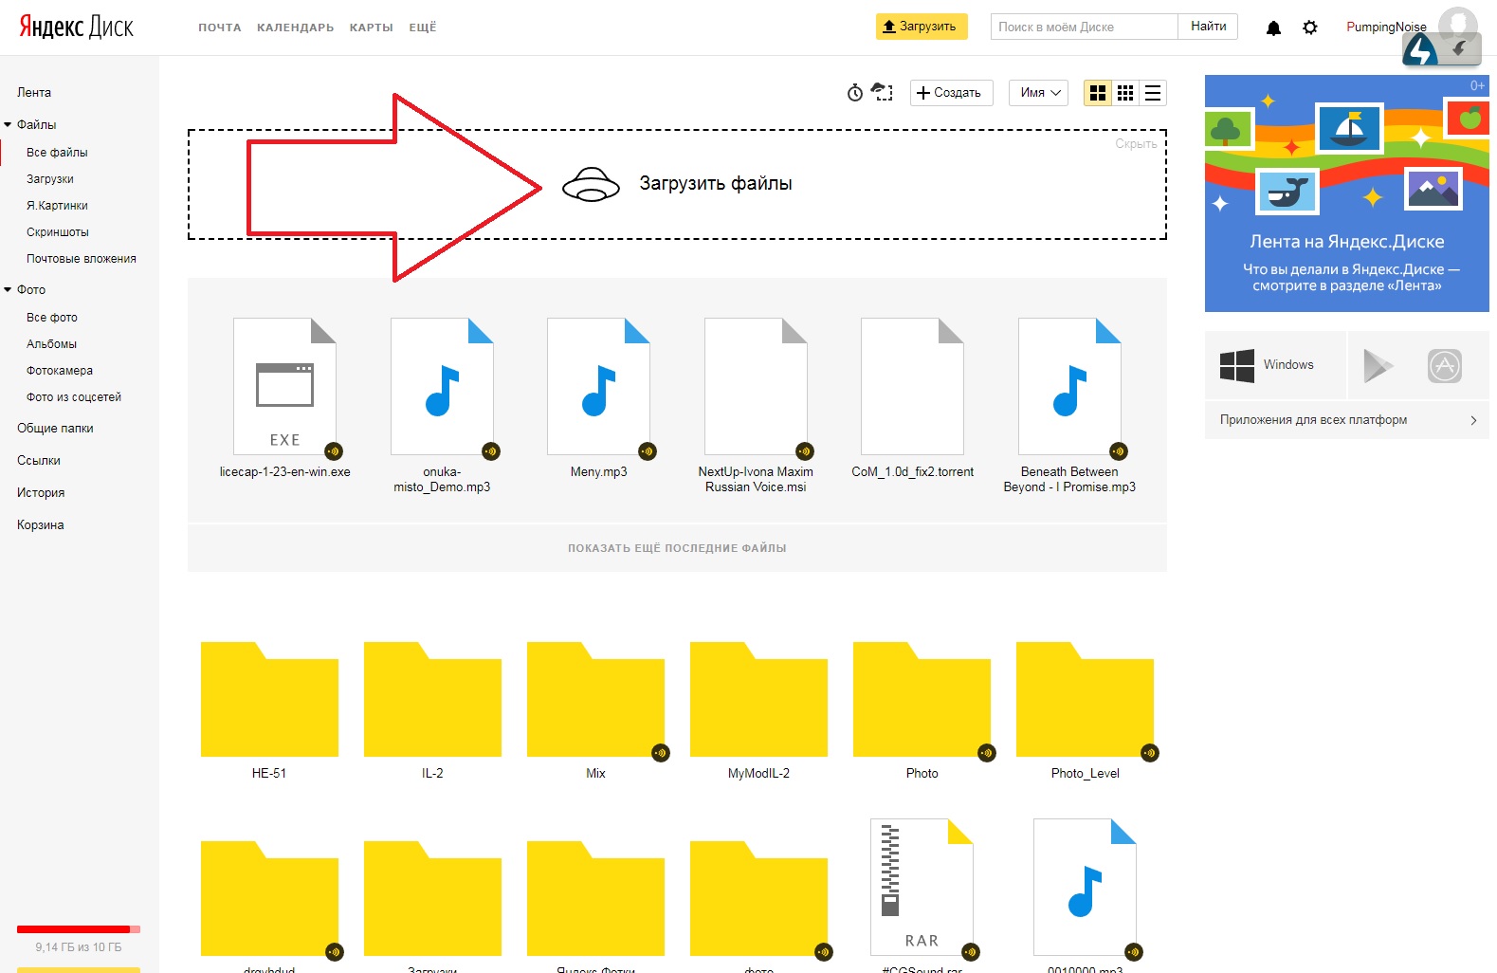1497x973 pixels.
Task: Click ПОКАЗАТЬ ЕЩЁ ПОСЛЕДНИЕ ФАЙЛЫ
Action: pos(677,548)
